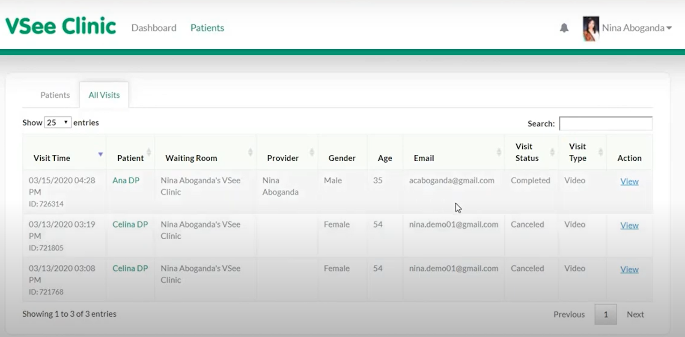Click the visit time 03/15/2020 04:28 PM

tap(62, 186)
